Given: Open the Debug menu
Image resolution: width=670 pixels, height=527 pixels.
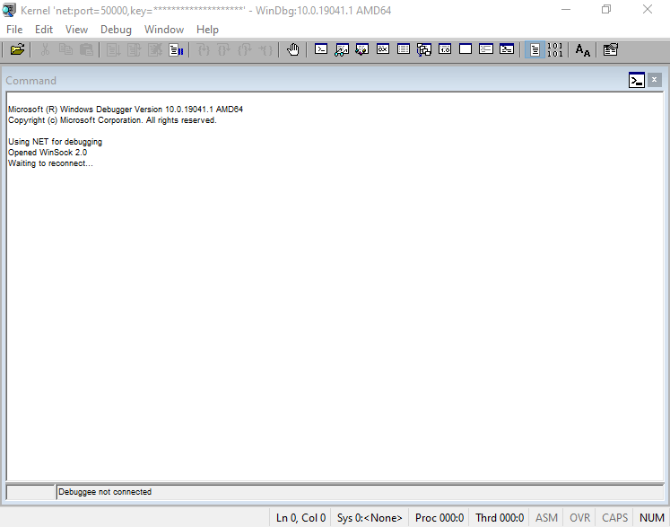Looking at the screenshot, I should point(116,30).
